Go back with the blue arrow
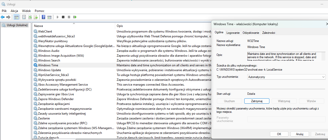 [x=3, y=17]
